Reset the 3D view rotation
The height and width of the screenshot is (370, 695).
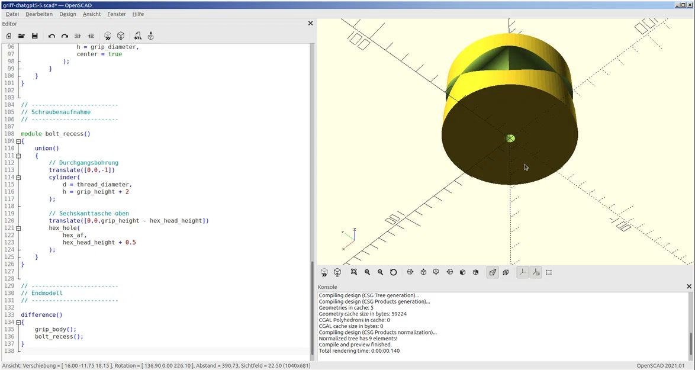(393, 272)
